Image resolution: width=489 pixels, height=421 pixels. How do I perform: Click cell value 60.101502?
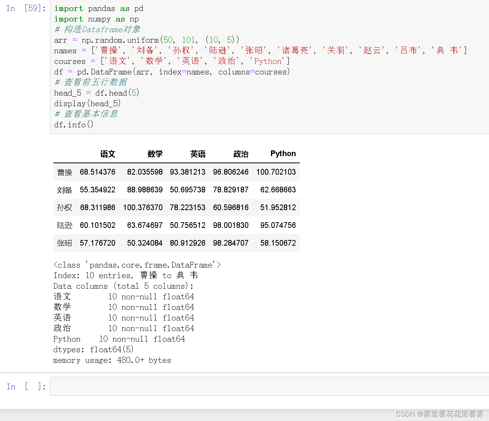(98, 225)
